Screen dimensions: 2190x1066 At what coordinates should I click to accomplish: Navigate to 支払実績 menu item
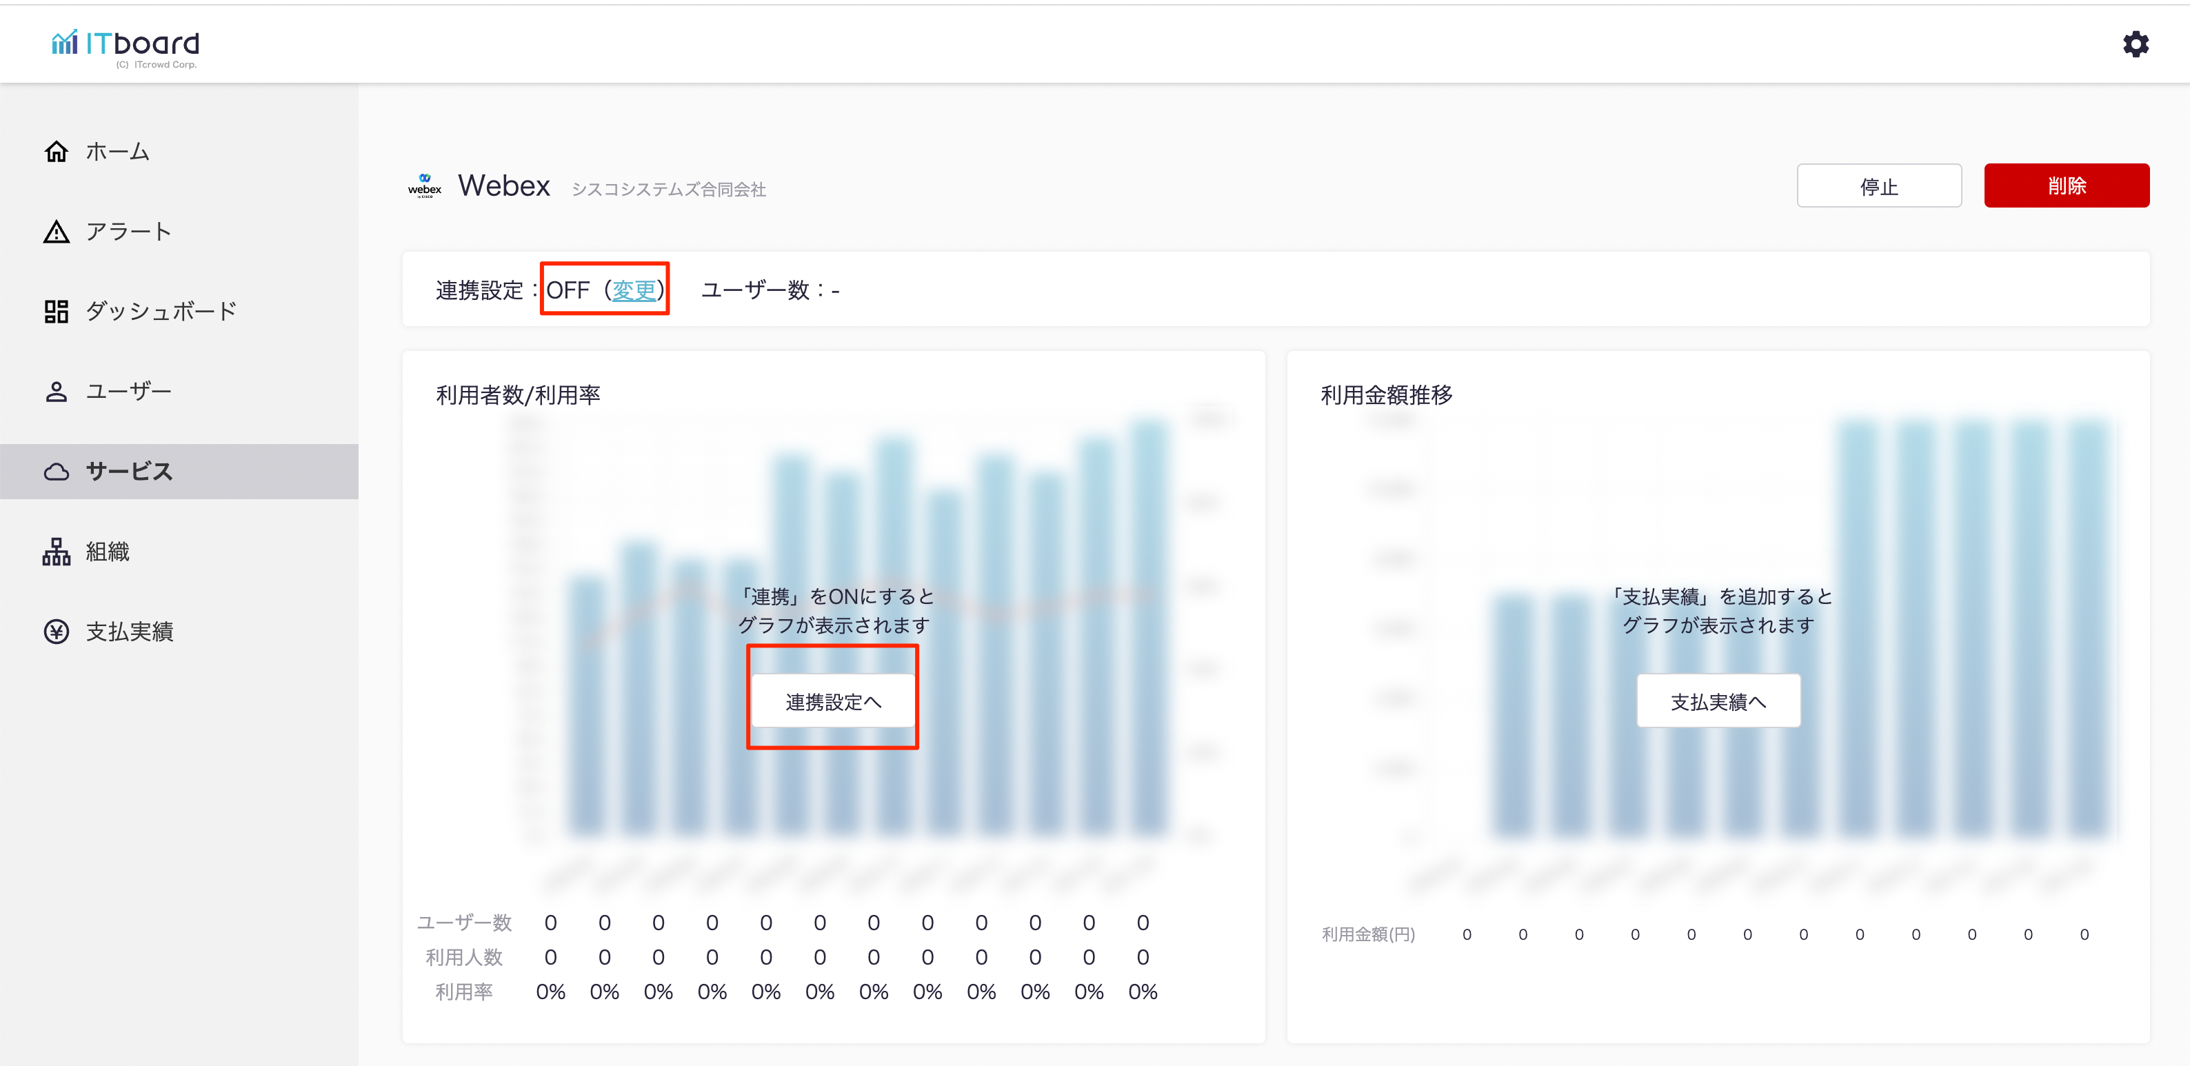(129, 632)
